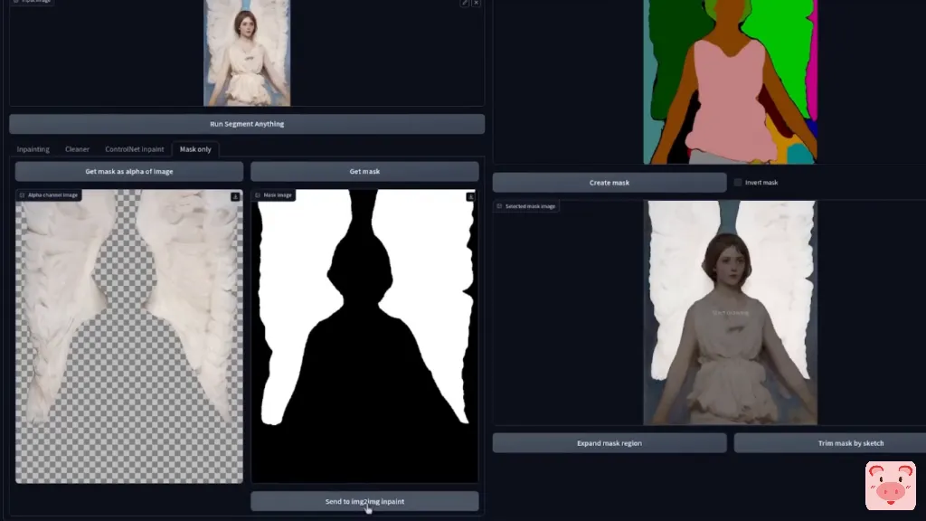This screenshot has height=521, width=926.
Task: Click Send to img2img inpaint
Action: [364, 501]
